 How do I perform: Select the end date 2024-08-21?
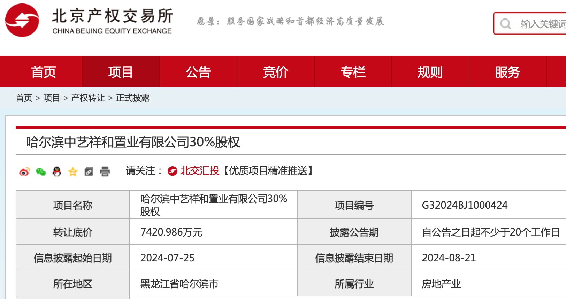tap(449, 258)
